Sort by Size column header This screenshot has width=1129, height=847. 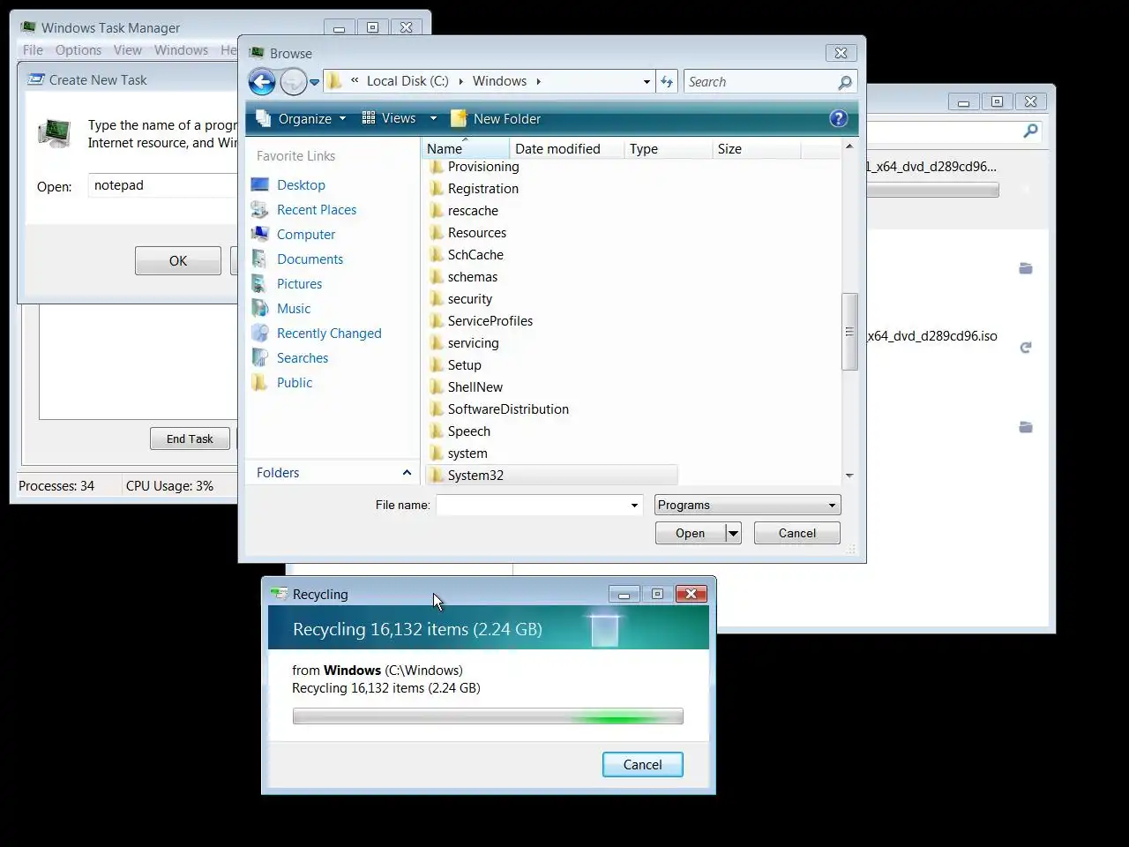tap(756, 149)
